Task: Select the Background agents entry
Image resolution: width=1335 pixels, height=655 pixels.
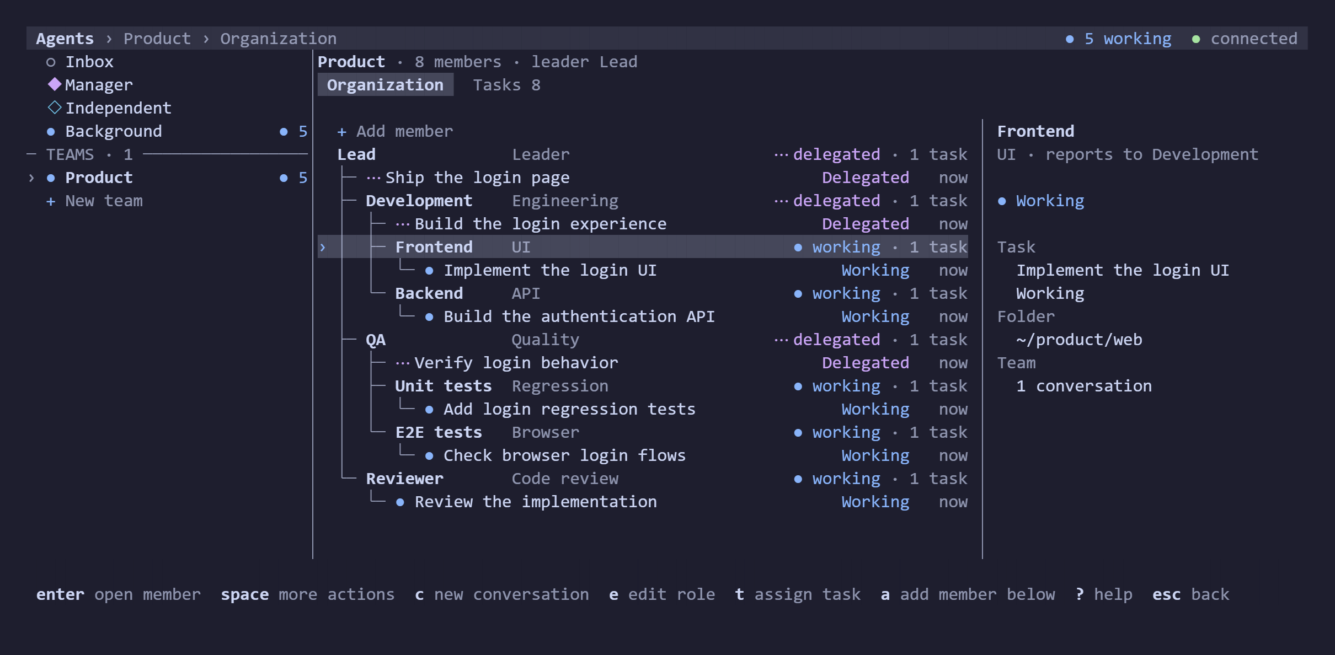Action: [168, 131]
